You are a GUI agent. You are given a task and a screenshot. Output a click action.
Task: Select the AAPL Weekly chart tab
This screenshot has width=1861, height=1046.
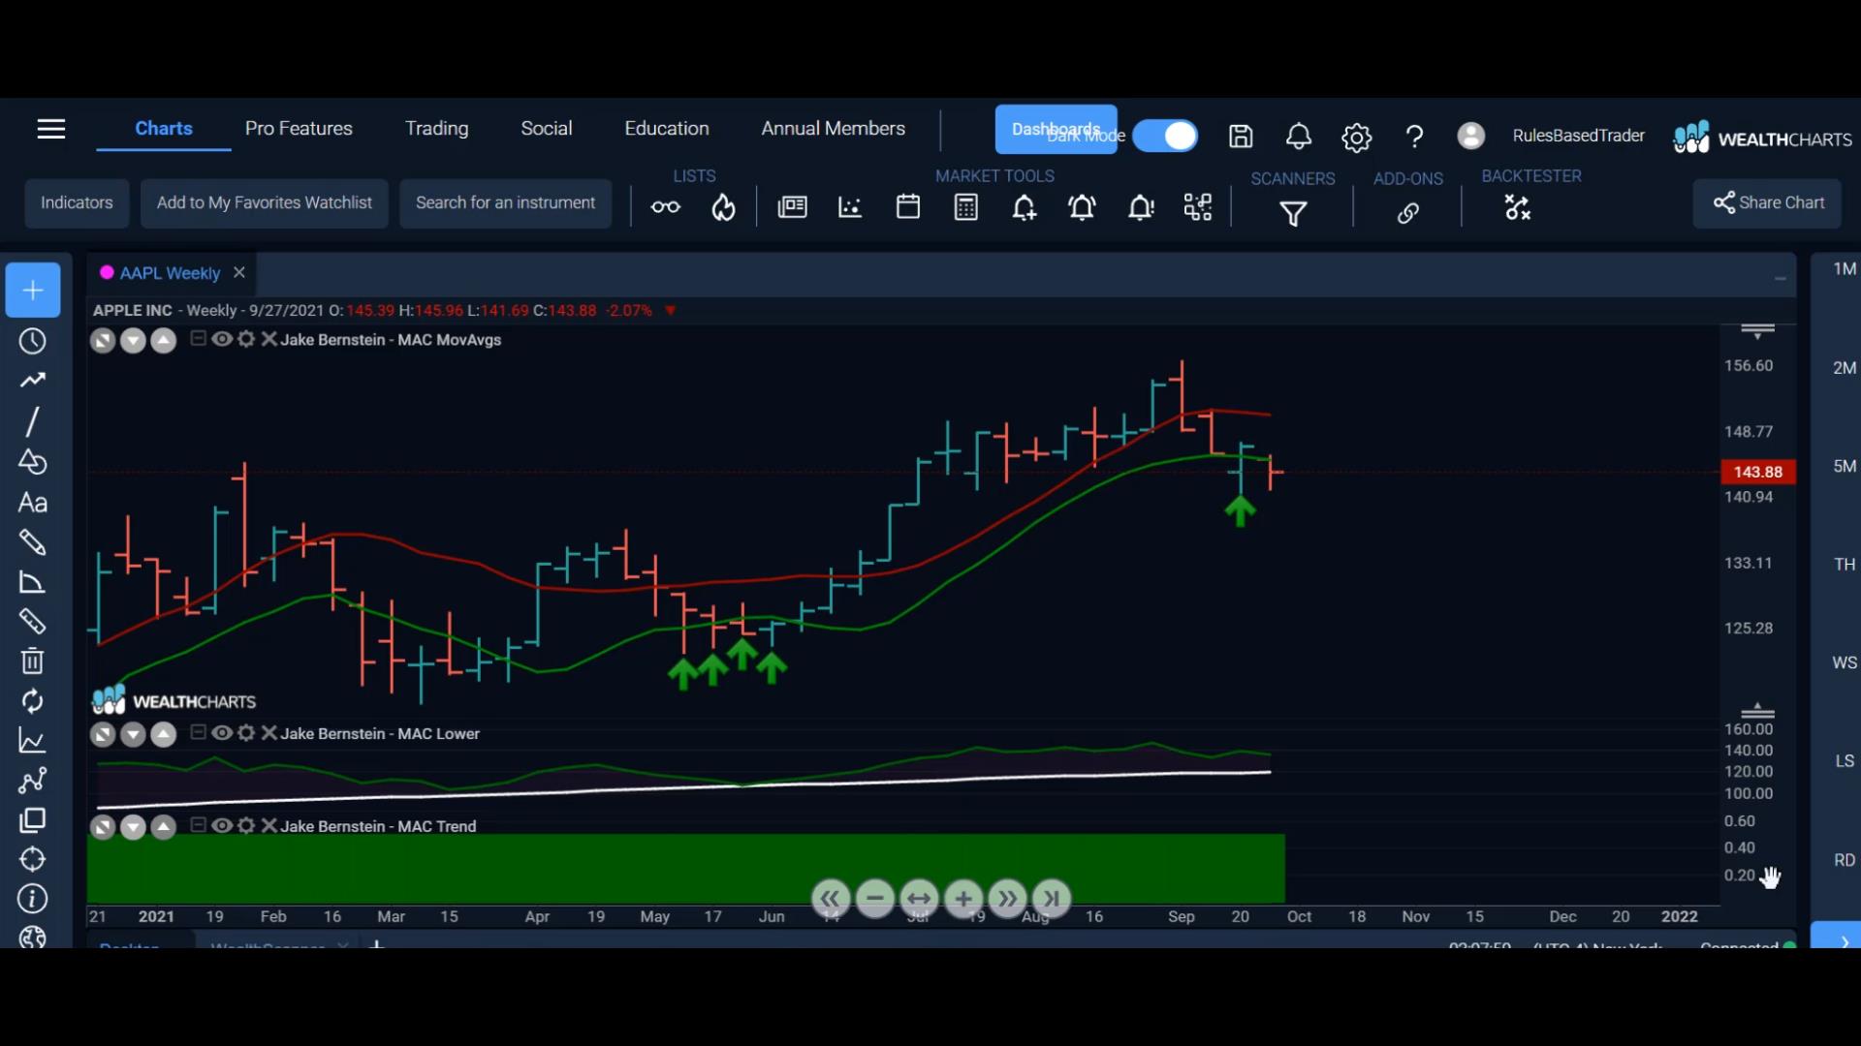(170, 273)
